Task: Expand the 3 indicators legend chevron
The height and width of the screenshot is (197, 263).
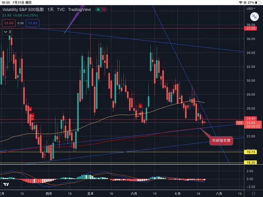Action: 6,32
